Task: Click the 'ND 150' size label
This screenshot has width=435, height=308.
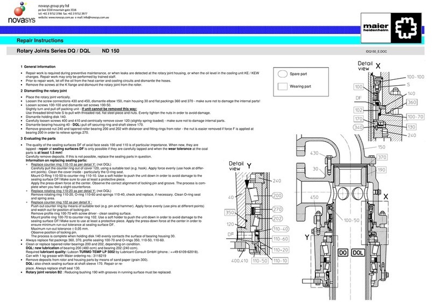Action: (110, 51)
